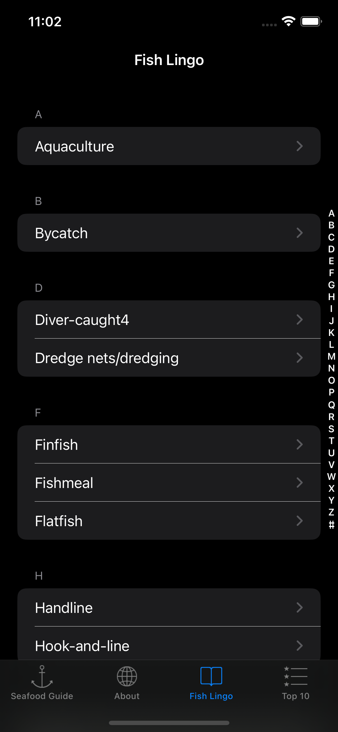Jump to letter S in index
338x732 pixels.
[331, 429]
